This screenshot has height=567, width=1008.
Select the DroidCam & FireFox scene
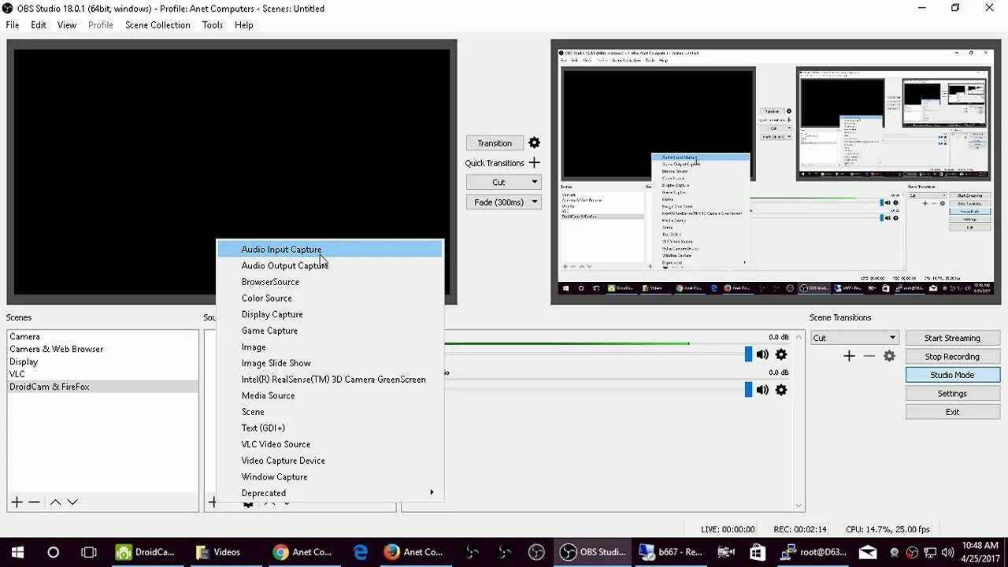click(x=102, y=387)
